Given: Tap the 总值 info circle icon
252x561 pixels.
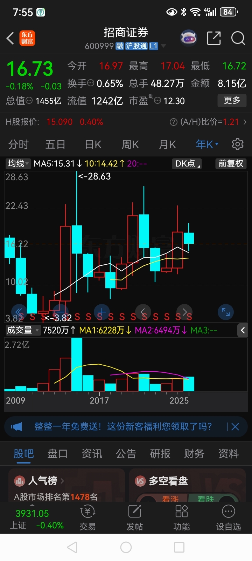Looking at the screenshot, I should click(29, 101).
